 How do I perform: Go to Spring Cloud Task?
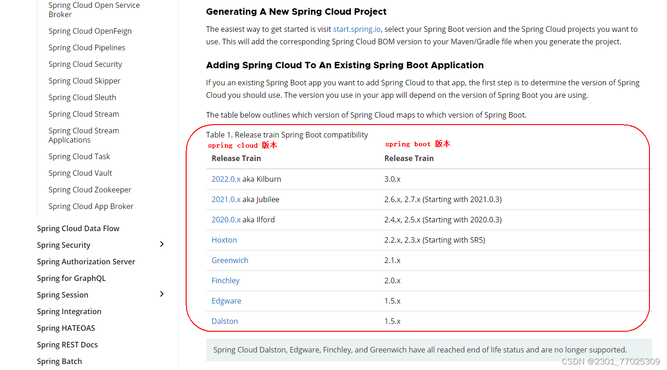79,156
